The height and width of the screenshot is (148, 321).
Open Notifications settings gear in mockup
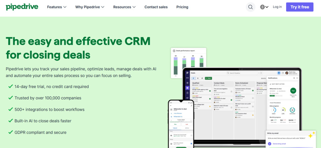(x=294, y=78)
